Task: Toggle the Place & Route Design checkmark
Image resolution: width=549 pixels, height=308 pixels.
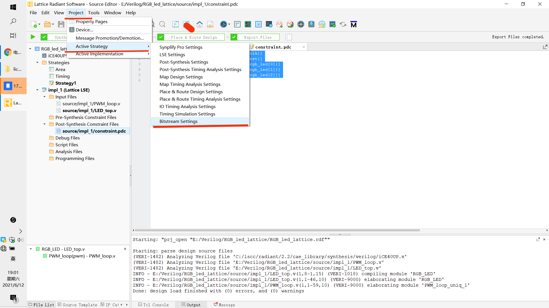Action: pos(161,37)
